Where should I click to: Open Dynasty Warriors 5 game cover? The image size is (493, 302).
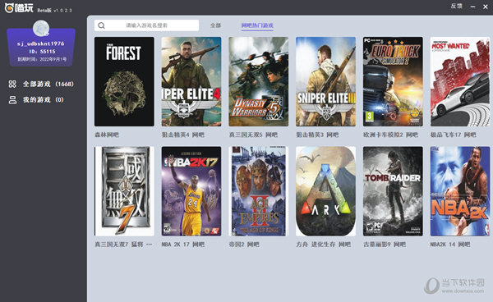tap(259, 81)
